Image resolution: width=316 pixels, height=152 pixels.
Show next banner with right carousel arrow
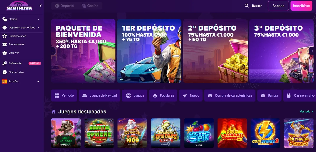(x=312, y=51)
